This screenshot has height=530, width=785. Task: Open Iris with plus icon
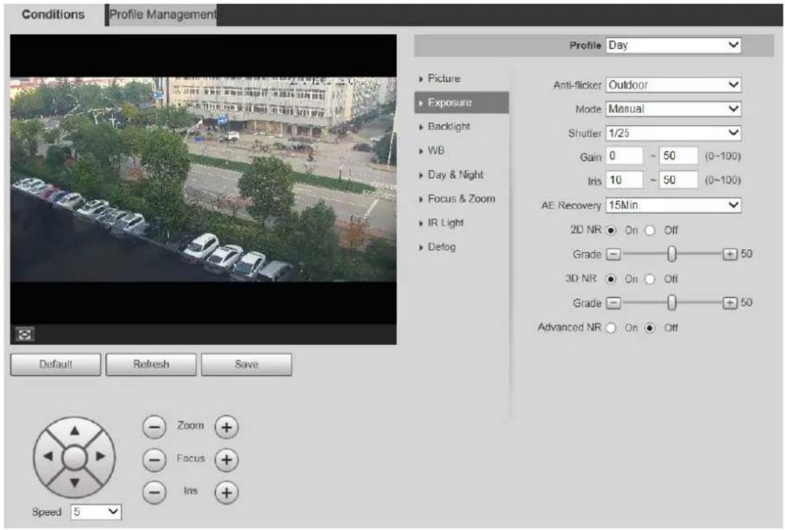pos(227,492)
